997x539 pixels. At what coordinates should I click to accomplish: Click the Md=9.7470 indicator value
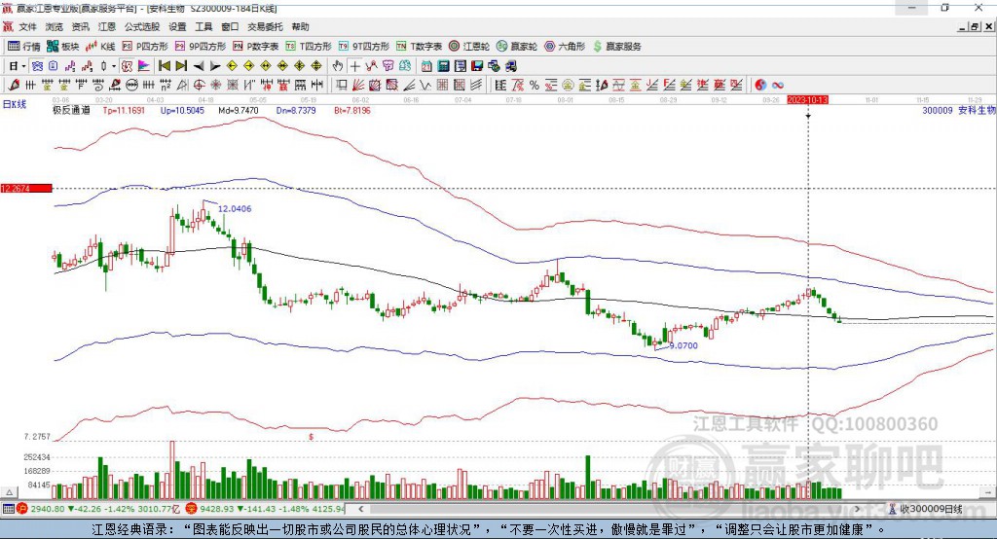click(239, 110)
